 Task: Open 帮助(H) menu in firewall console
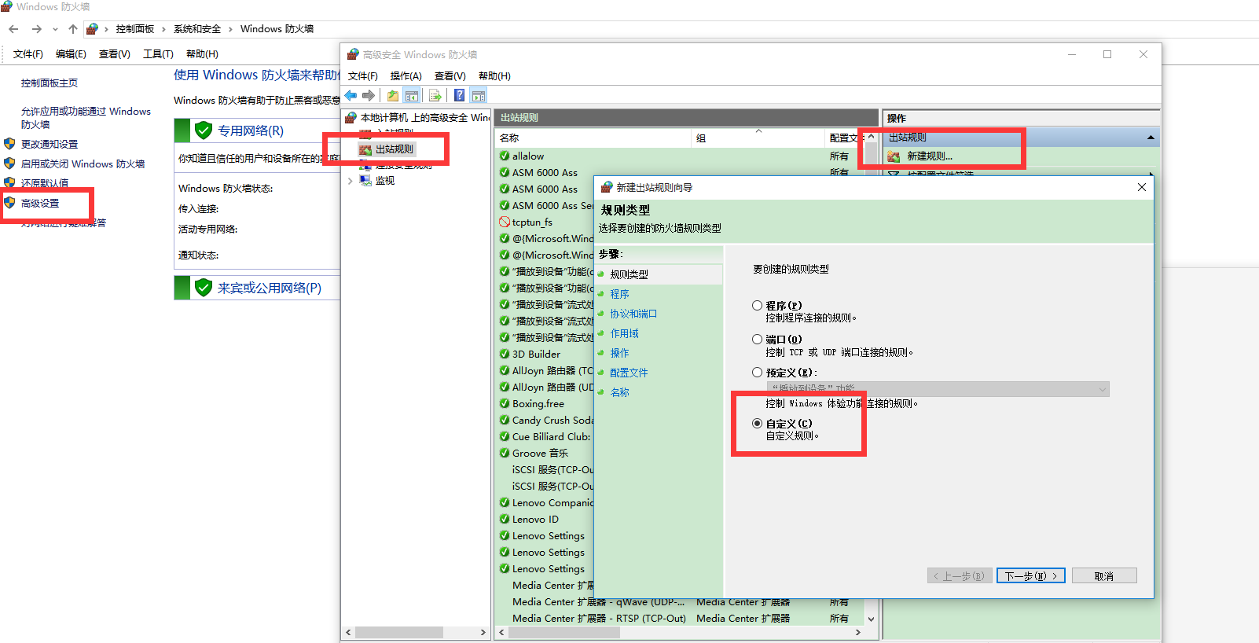point(494,76)
